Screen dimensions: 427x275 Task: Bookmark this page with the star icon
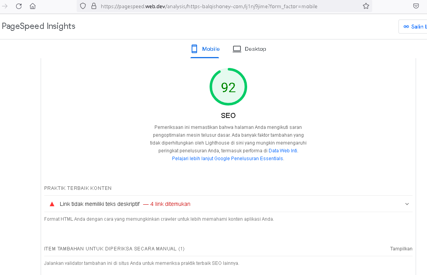click(x=366, y=6)
